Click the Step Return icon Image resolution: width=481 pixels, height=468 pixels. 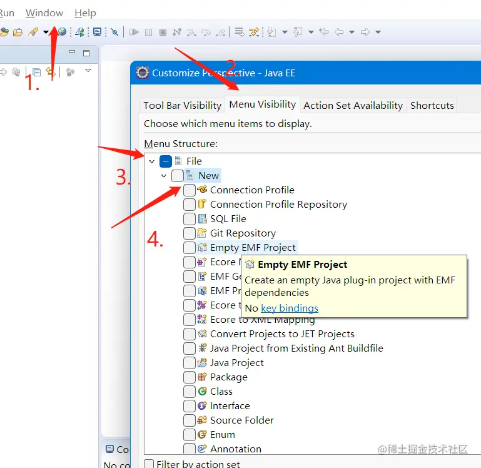point(221,32)
